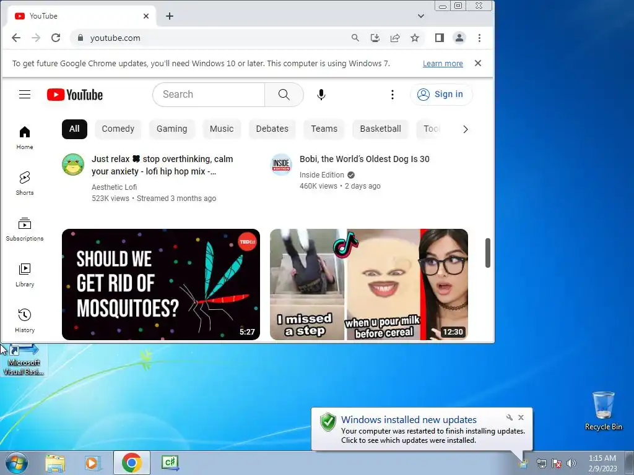This screenshot has height=475, width=634.
Task: Click the network tray icon
Action: (x=541, y=463)
